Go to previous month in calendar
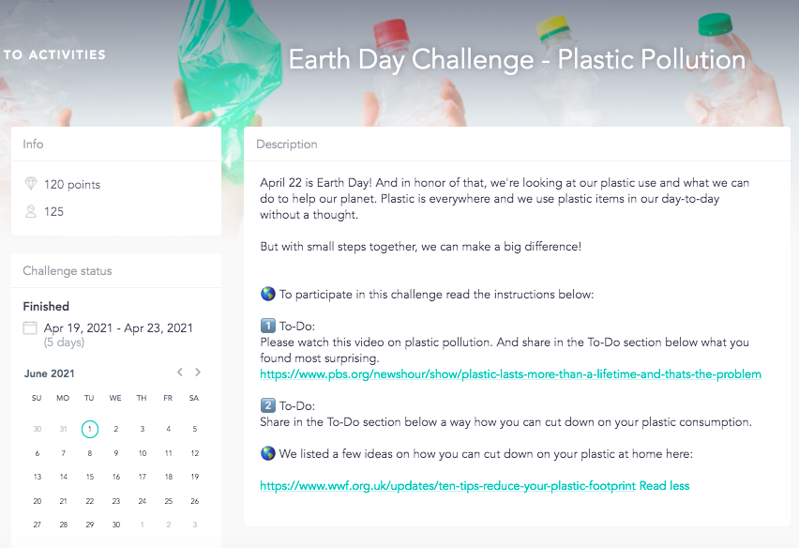The width and height of the screenshot is (799, 548). point(180,373)
